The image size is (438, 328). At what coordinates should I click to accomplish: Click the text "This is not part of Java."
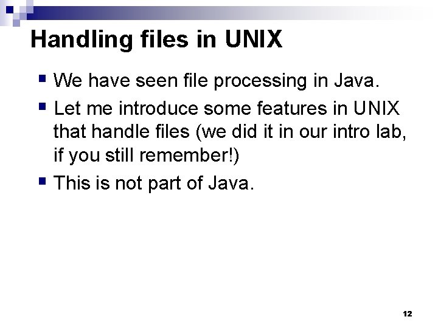[x=151, y=183]
